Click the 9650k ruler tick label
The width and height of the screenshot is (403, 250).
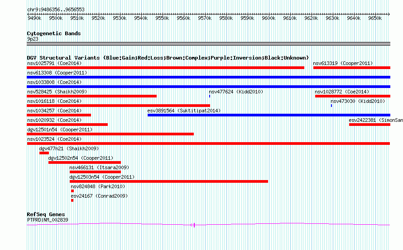[x=375, y=18]
